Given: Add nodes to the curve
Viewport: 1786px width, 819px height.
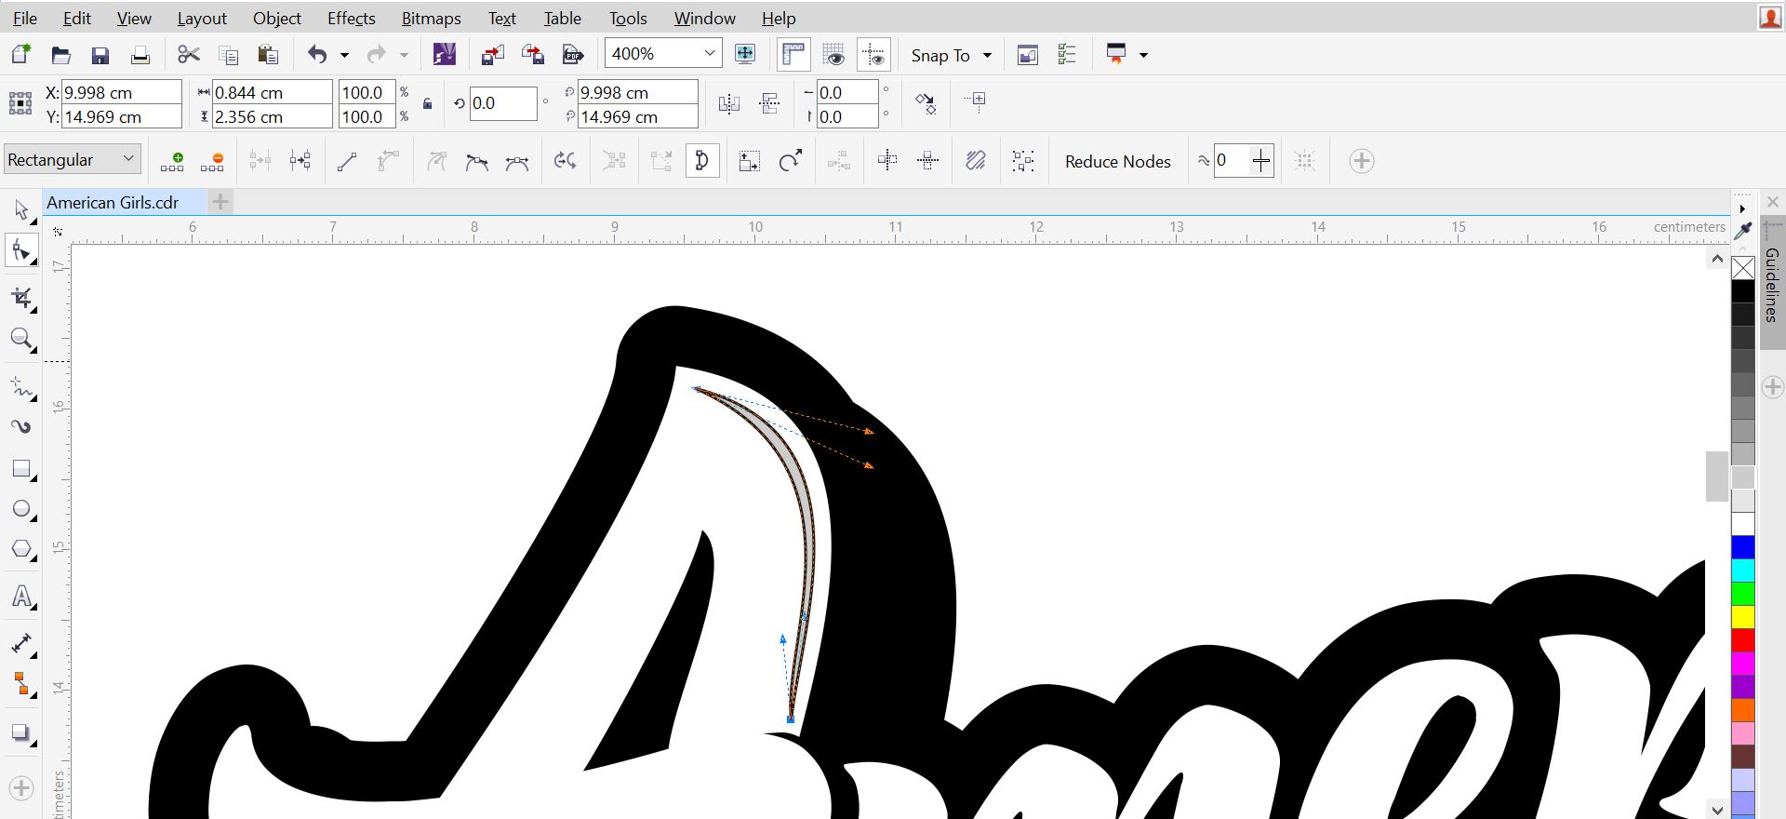Looking at the screenshot, I should (x=172, y=162).
